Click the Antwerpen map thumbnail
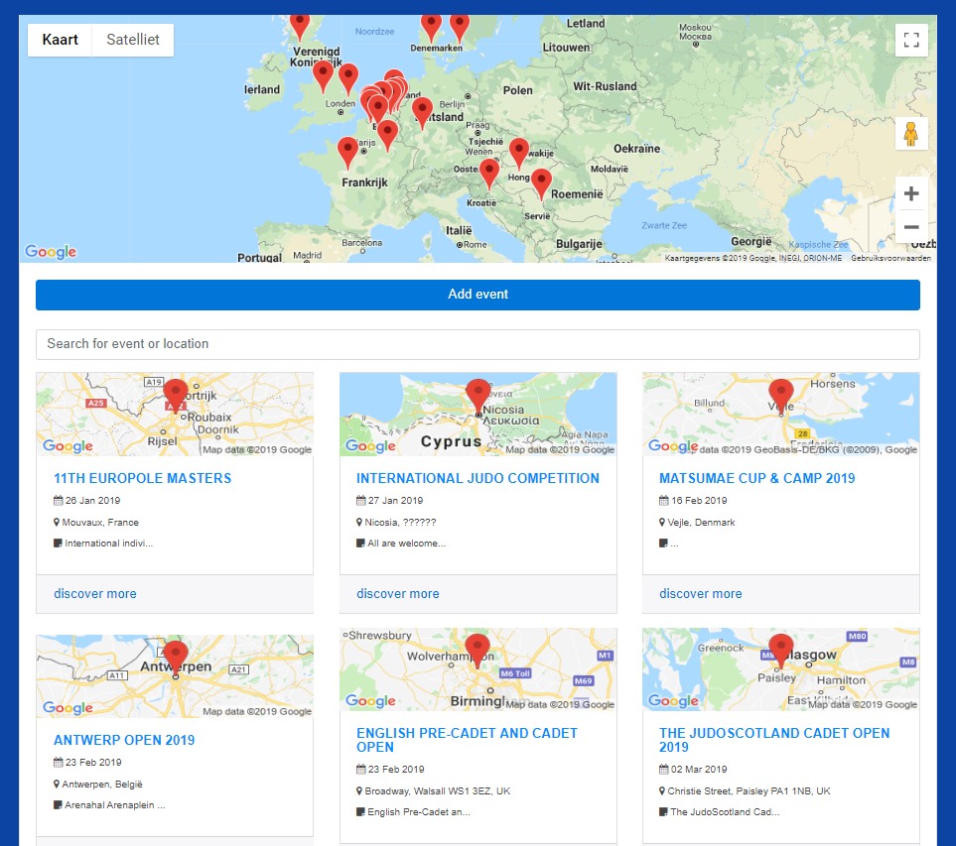956x846 pixels. (x=175, y=676)
